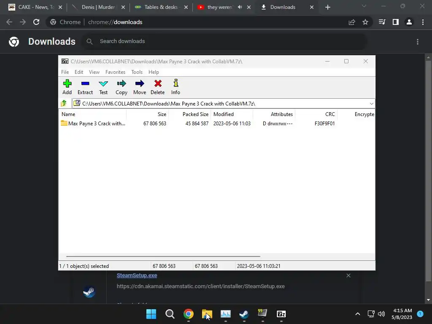
Task: Open the Chrome media control icon
Action: 382,22
